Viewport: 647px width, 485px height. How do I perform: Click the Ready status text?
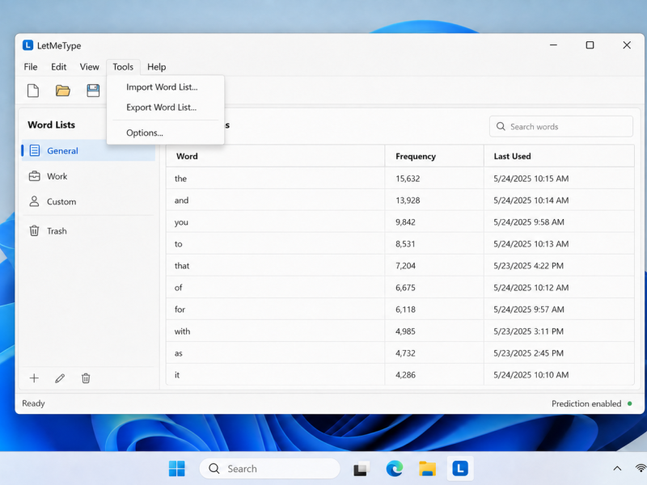pos(33,403)
